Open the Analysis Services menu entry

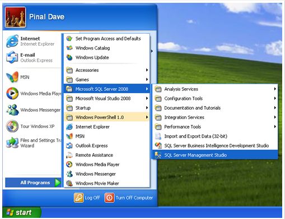click(215, 89)
